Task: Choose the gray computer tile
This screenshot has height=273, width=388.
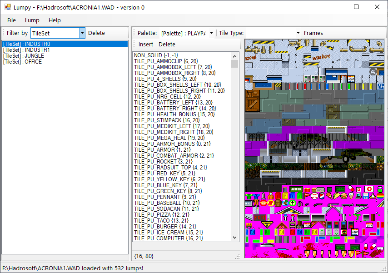Action: coord(358,196)
